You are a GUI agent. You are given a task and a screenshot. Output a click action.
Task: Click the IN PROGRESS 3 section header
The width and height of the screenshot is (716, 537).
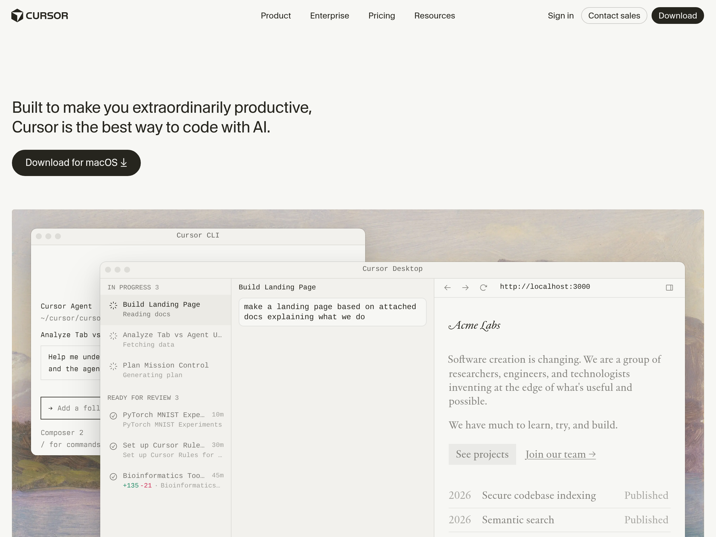tap(133, 287)
